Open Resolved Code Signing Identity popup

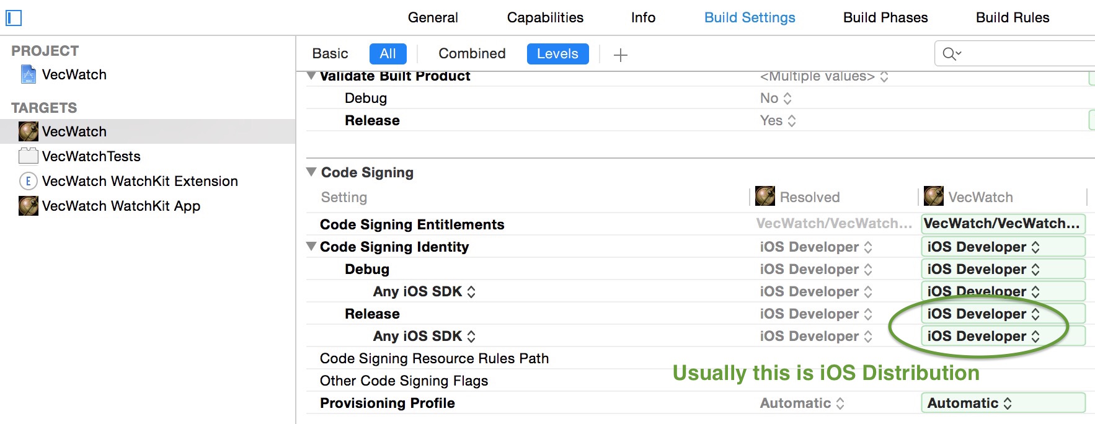point(816,247)
